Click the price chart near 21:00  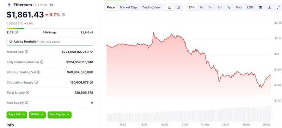(x=185, y=45)
